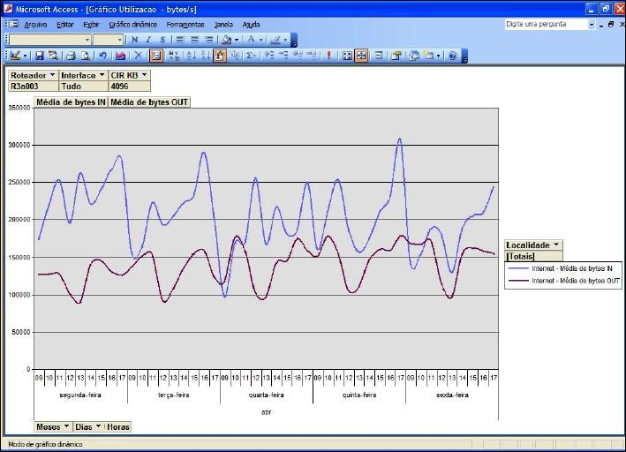Open the font name combo box
Screen dimensions: 626x452
click(x=50, y=40)
